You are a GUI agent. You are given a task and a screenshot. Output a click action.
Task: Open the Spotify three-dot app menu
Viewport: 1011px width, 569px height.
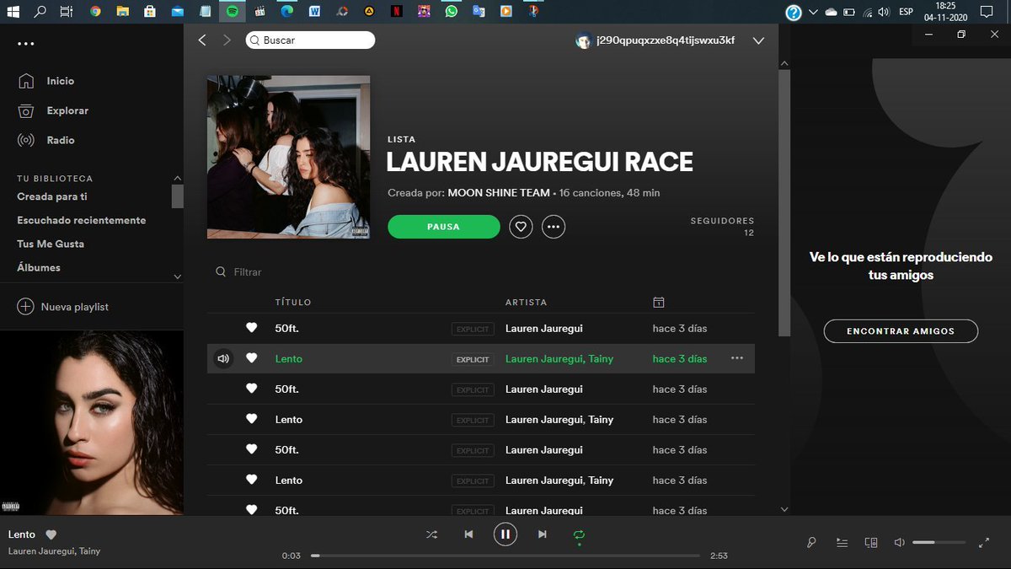point(26,44)
